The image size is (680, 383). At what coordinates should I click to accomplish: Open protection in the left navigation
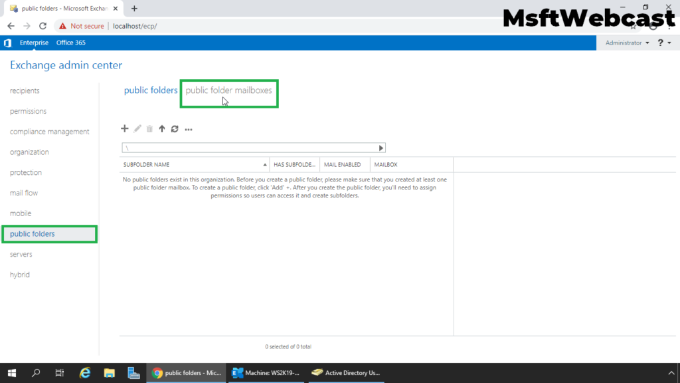26,172
